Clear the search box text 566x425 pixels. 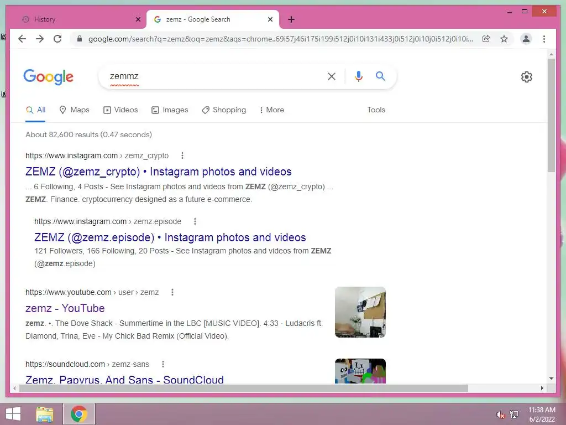pyautogui.click(x=332, y=76)
